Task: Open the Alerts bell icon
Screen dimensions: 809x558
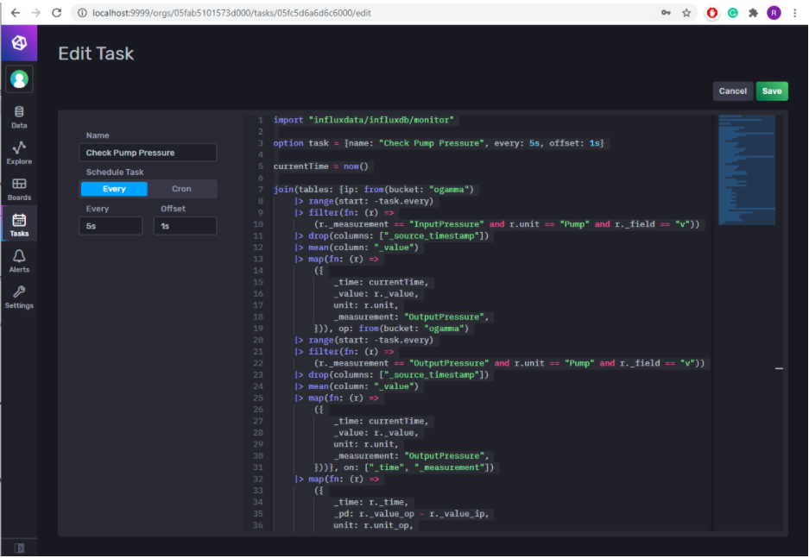Action: pyautogui.click(x=19, y=259)
